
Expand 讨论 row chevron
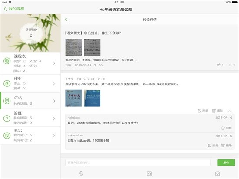point(54,101)
